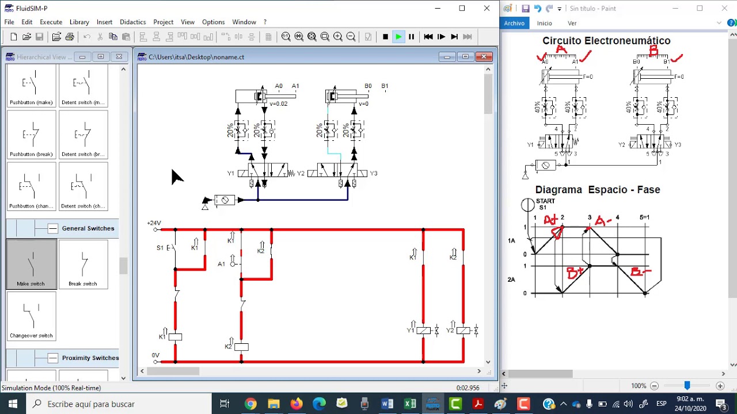Click the circuit window's vertical scrollbar thumb

coord(488,94)
